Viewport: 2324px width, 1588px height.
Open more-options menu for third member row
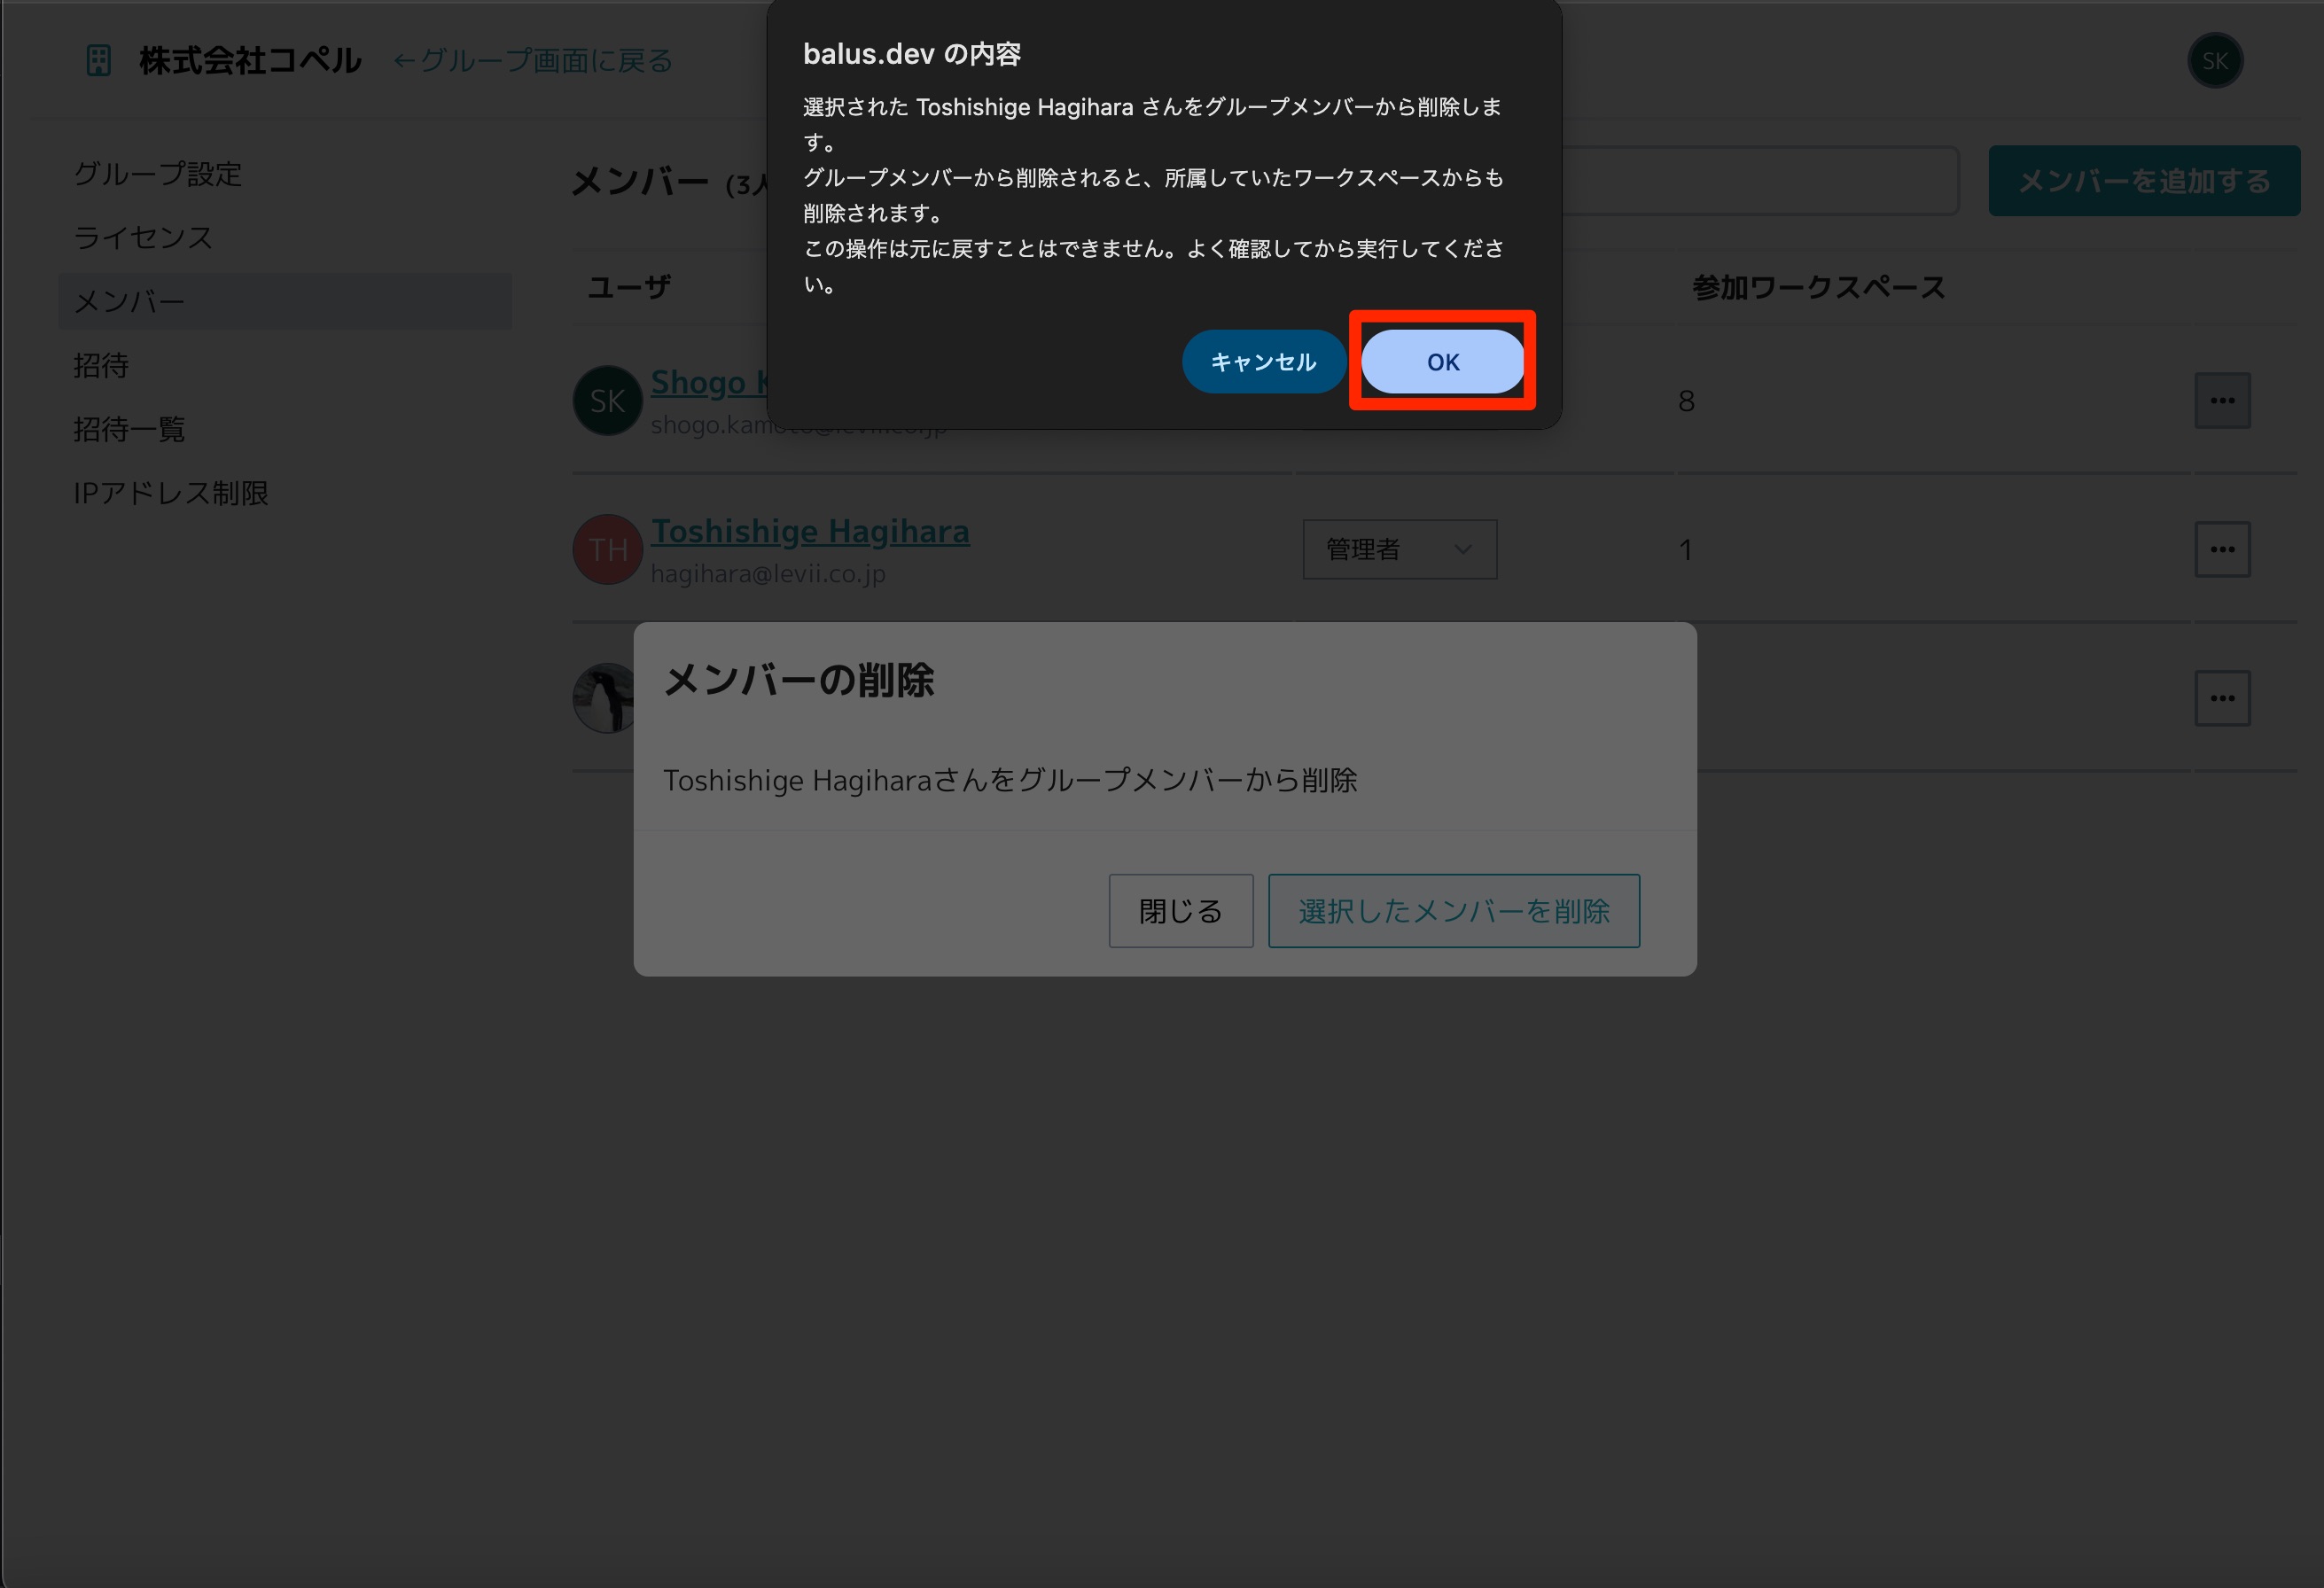click(x=2222, y=698)
